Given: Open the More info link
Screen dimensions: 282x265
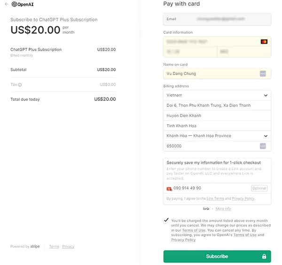Looking at the screenshot, I should click(x=223, y=209).
